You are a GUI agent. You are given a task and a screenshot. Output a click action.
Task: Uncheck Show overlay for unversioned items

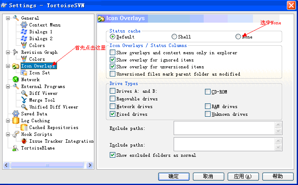click(x=112, y=67)
